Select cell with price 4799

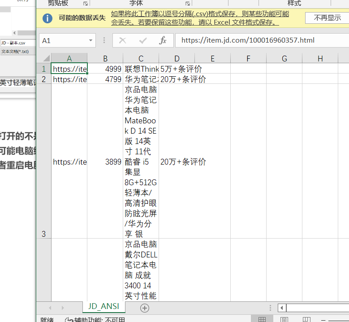coord(105,79)
